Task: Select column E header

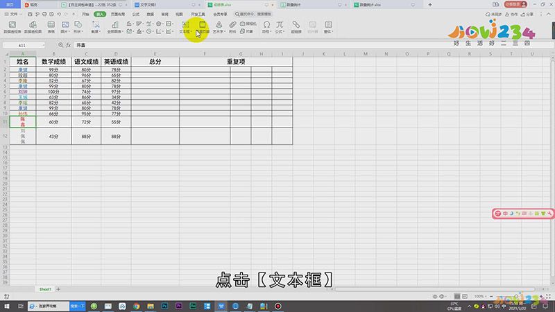Action: point(155,54)
